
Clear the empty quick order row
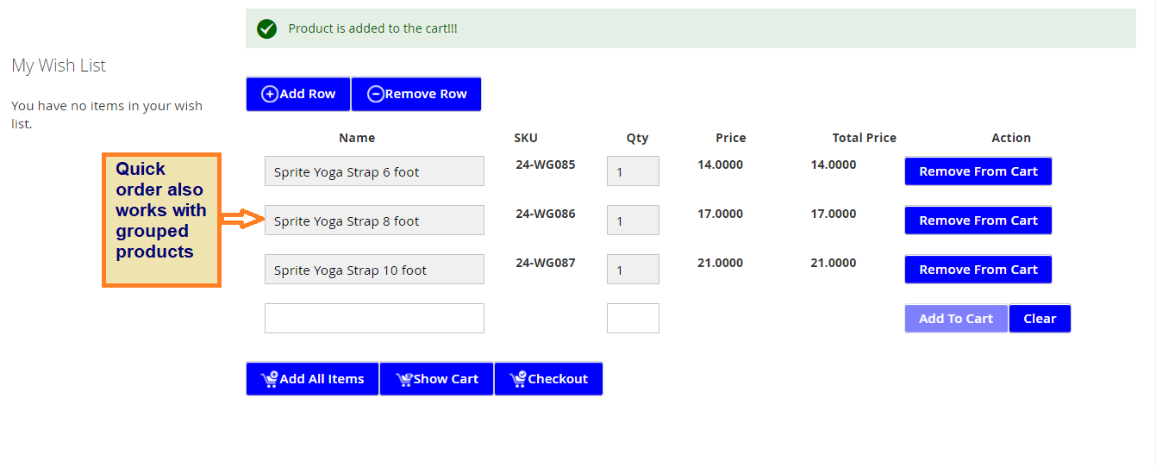[1040, 319]
